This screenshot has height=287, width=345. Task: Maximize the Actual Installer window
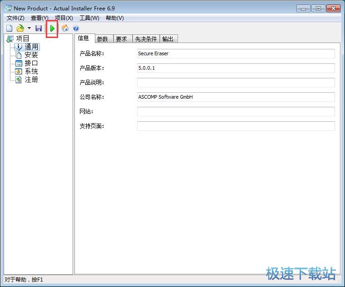pos(318,9)
